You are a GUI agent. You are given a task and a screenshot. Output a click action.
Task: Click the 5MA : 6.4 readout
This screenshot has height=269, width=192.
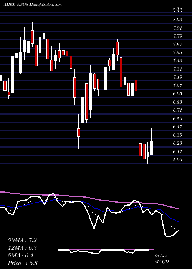tap(21, 256)
